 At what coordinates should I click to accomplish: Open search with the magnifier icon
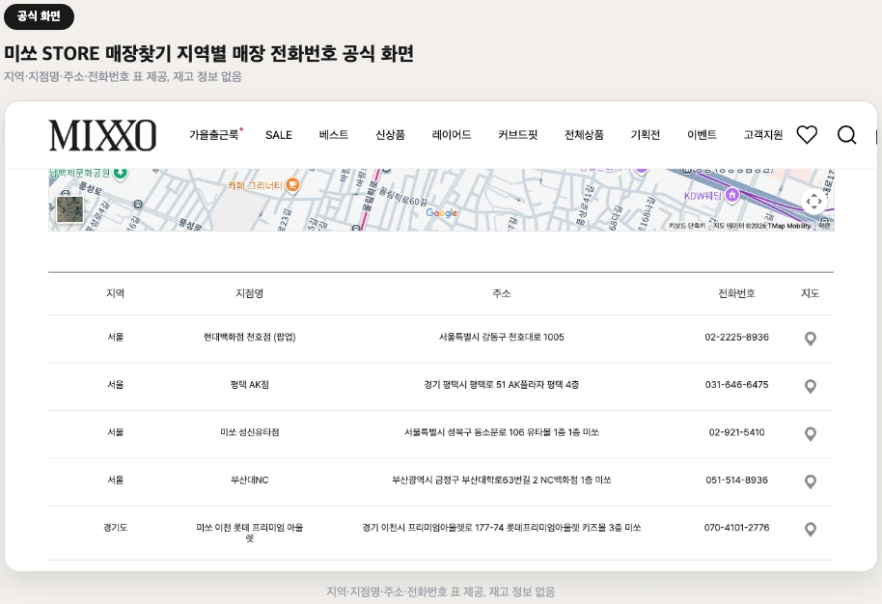(846, 135)
